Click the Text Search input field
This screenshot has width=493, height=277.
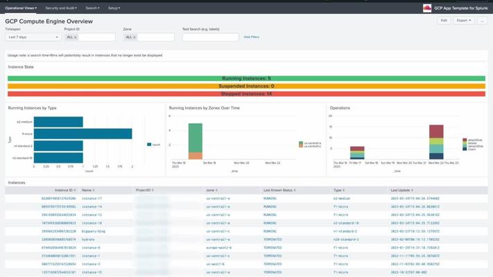point(210,37)
